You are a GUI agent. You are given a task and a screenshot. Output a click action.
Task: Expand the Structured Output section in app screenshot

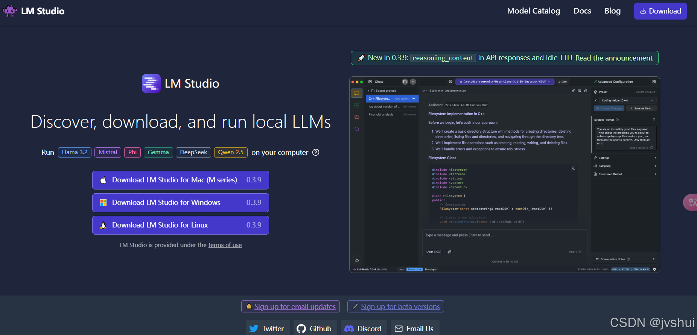coord(625,174)
